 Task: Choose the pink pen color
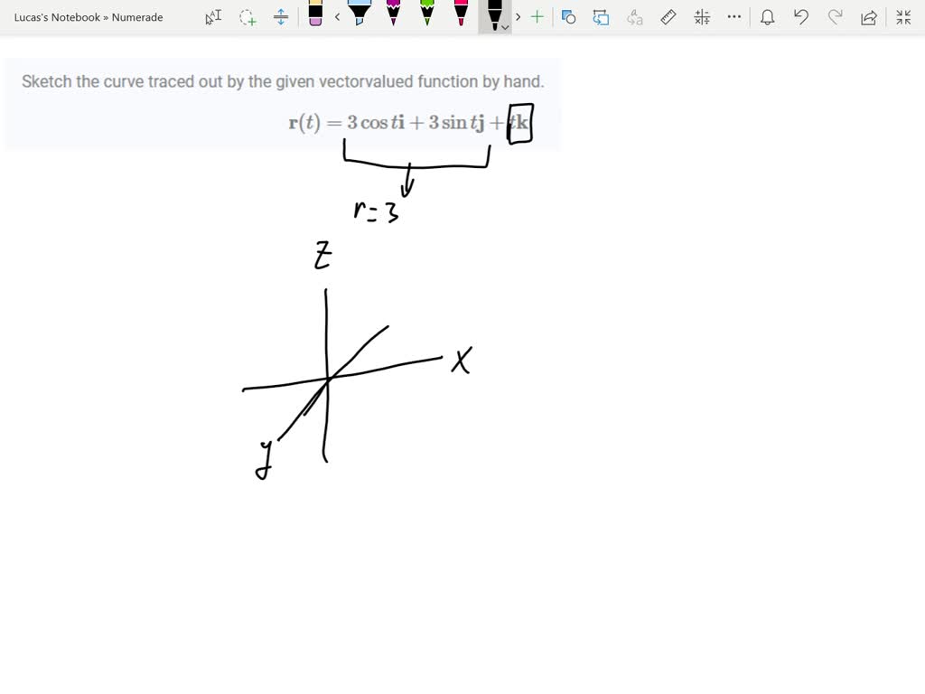[x=460, y=16]
